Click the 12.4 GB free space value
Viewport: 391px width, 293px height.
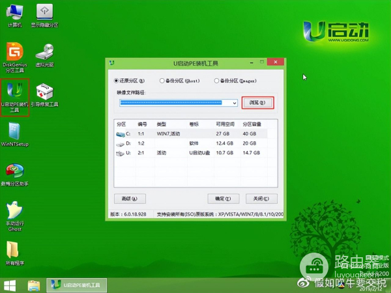click(x=224, y=143)
